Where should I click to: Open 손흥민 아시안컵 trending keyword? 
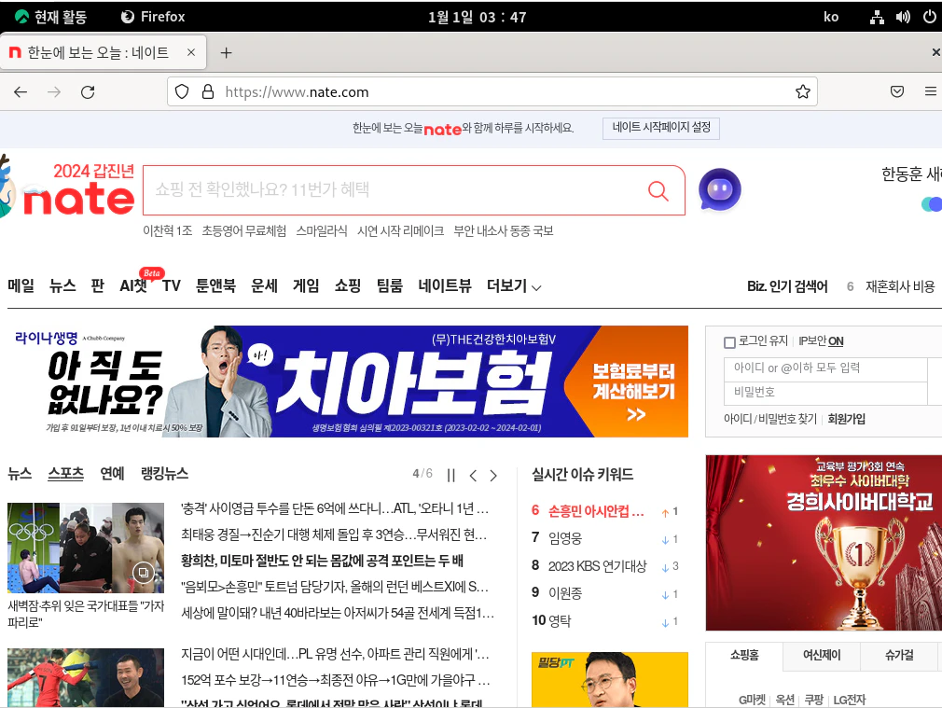(x=596, y=511)
